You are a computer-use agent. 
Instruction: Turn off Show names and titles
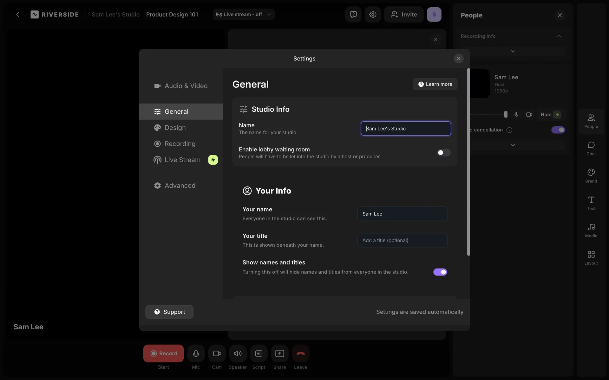pos(440,272)
